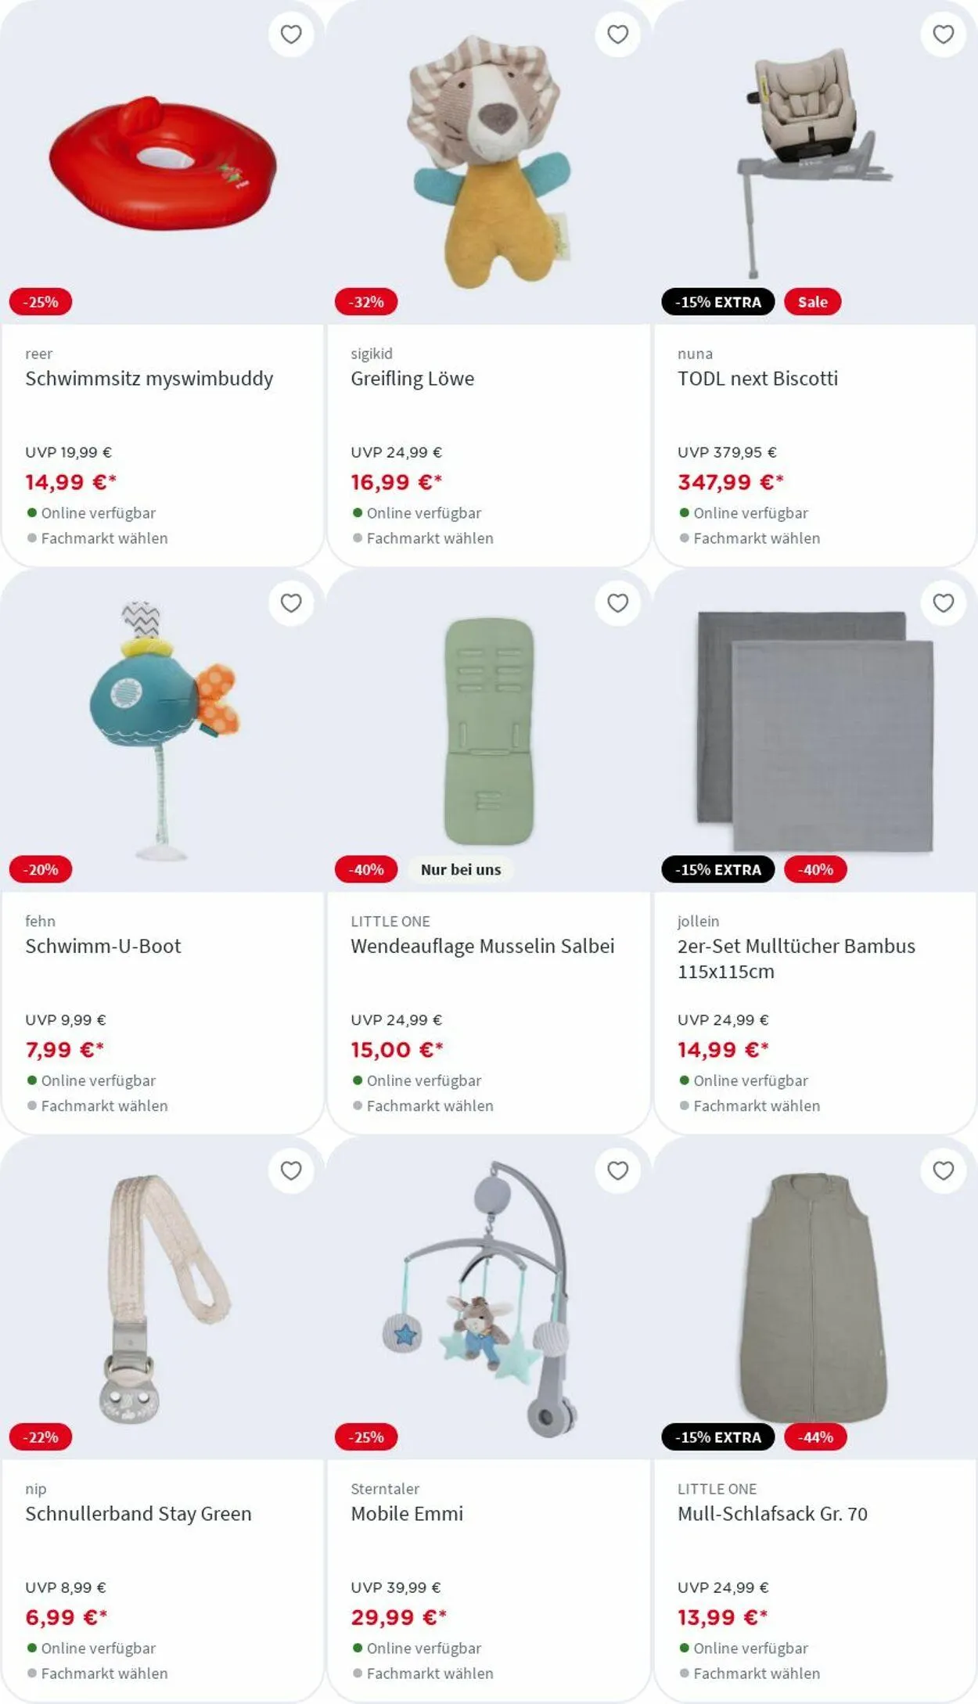This screenshot has width=978, height=1704.
Task: Click -15% EXTRA badge on Mull-Schlafsack
Action: point(717,1436)
